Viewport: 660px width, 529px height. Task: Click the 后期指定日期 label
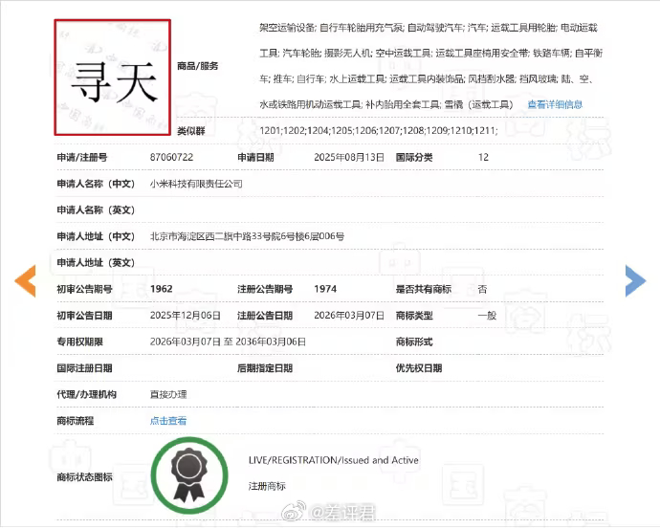(x=265, y=368)
